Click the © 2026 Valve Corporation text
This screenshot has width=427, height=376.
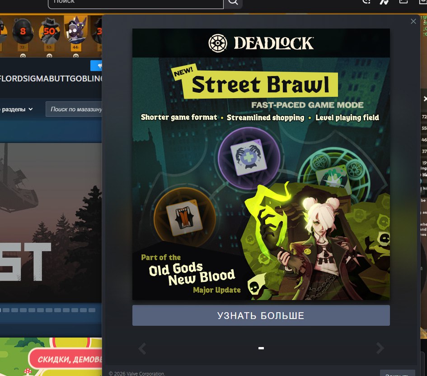[137, 374]
